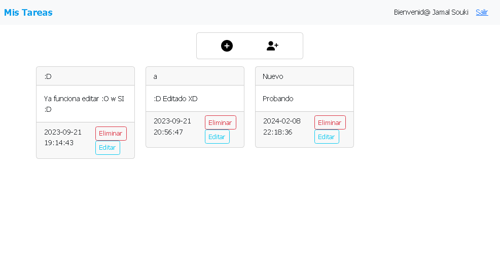Viewport: 500px width, 256px height.
Task: Delete the ':D' task with Eliminar
Action: (111, 134)
